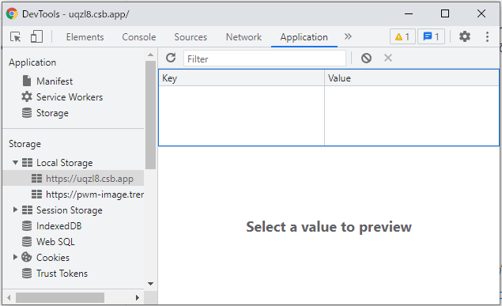Click the Service Workers gear icon

tap(27, 96)
